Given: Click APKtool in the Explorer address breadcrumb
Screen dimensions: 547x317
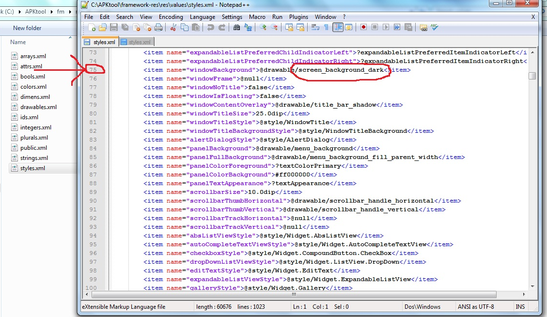Looking at the screenshot, I should (x=35, y=11).
